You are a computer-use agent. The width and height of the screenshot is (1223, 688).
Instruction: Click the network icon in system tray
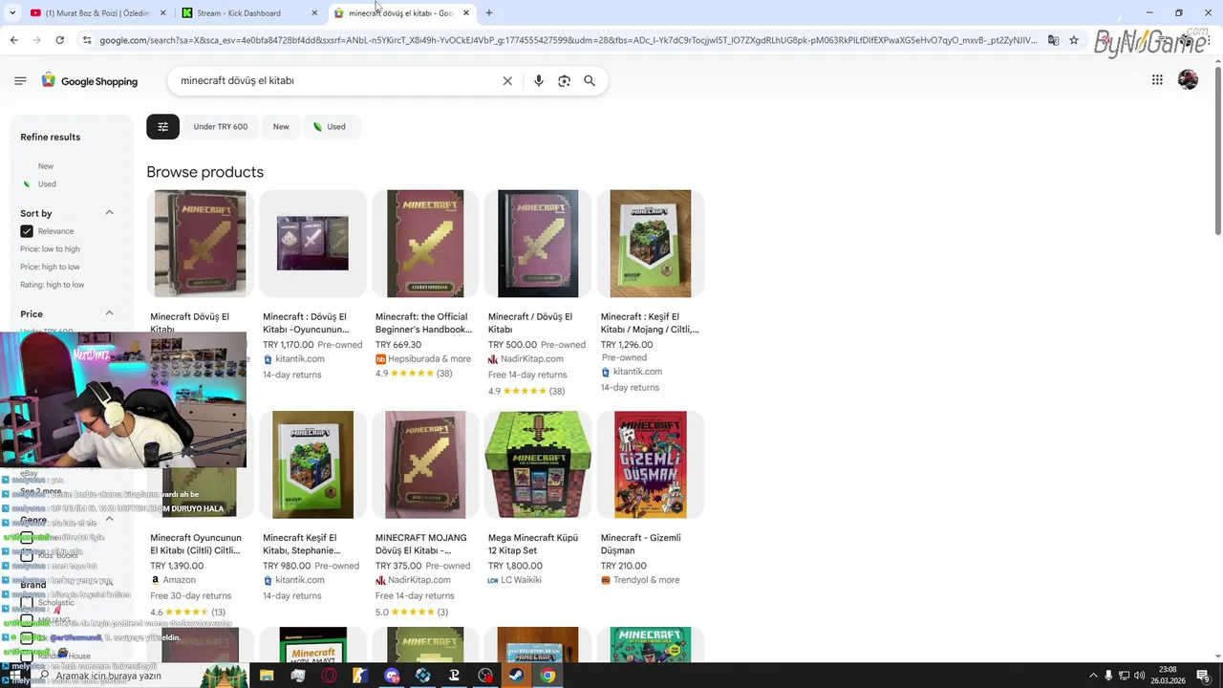tap(1124, 676)
